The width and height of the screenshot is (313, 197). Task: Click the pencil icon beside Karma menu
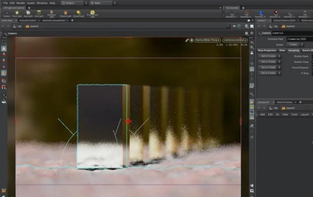coord(187,40)
